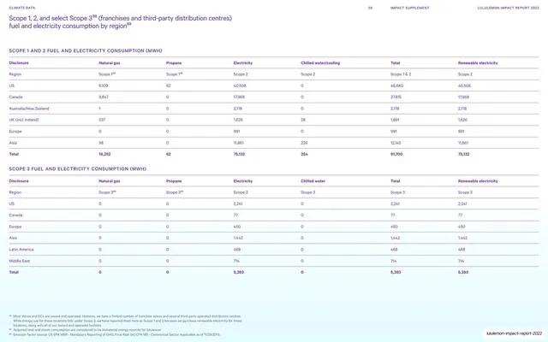Click 'Asia' row label in Scope 1 and 2 table

13,143
